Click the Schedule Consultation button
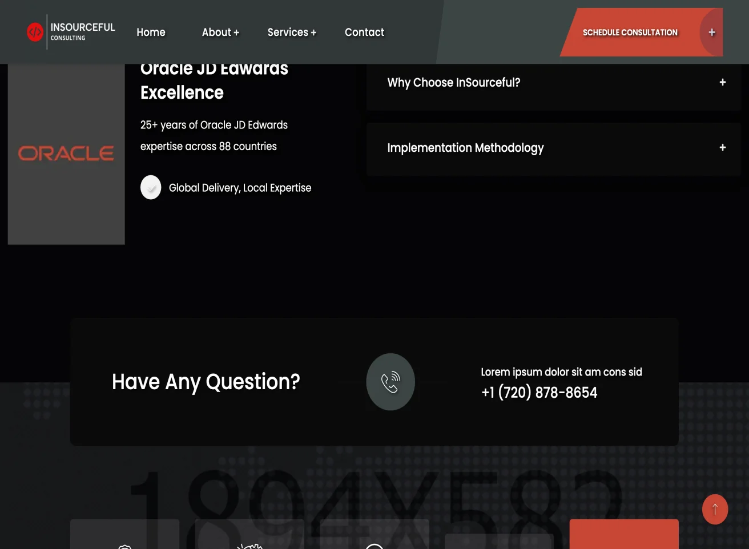 point(630,33)
